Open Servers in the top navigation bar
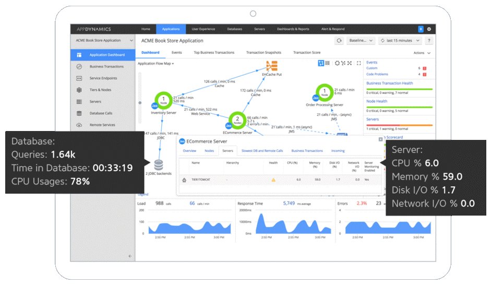Screen dimensions: 491x285 [259, 29]
